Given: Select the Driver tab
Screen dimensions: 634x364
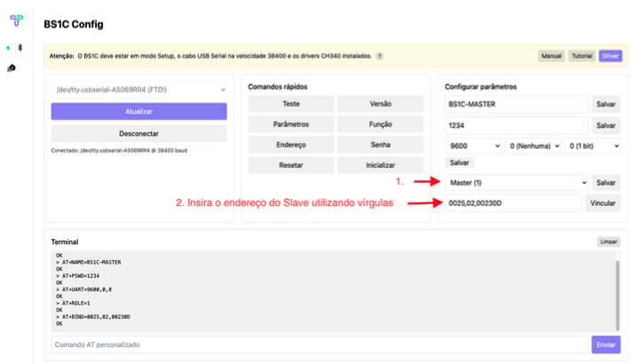Looking at the screenshot, I should [610, 56].
